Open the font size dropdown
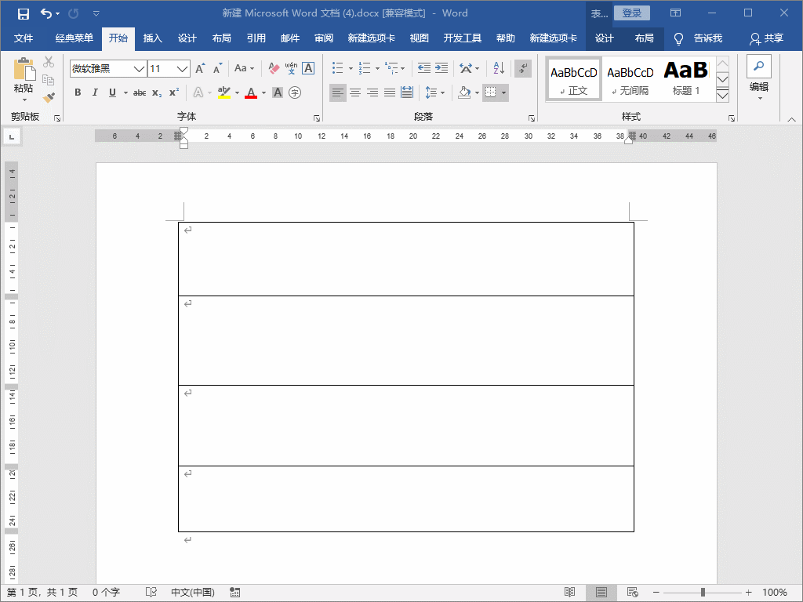 click(182, 69)
